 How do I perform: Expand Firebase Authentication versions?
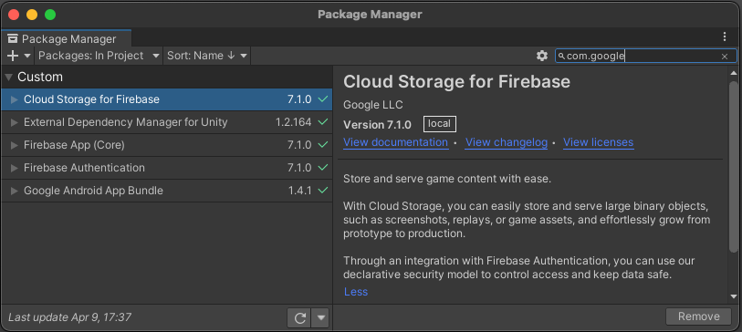[x=15, y=168]
